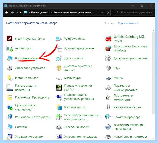Open the Распознавание речи microphone icon
This screenshot has width=158, height=143.
(108, 107)
